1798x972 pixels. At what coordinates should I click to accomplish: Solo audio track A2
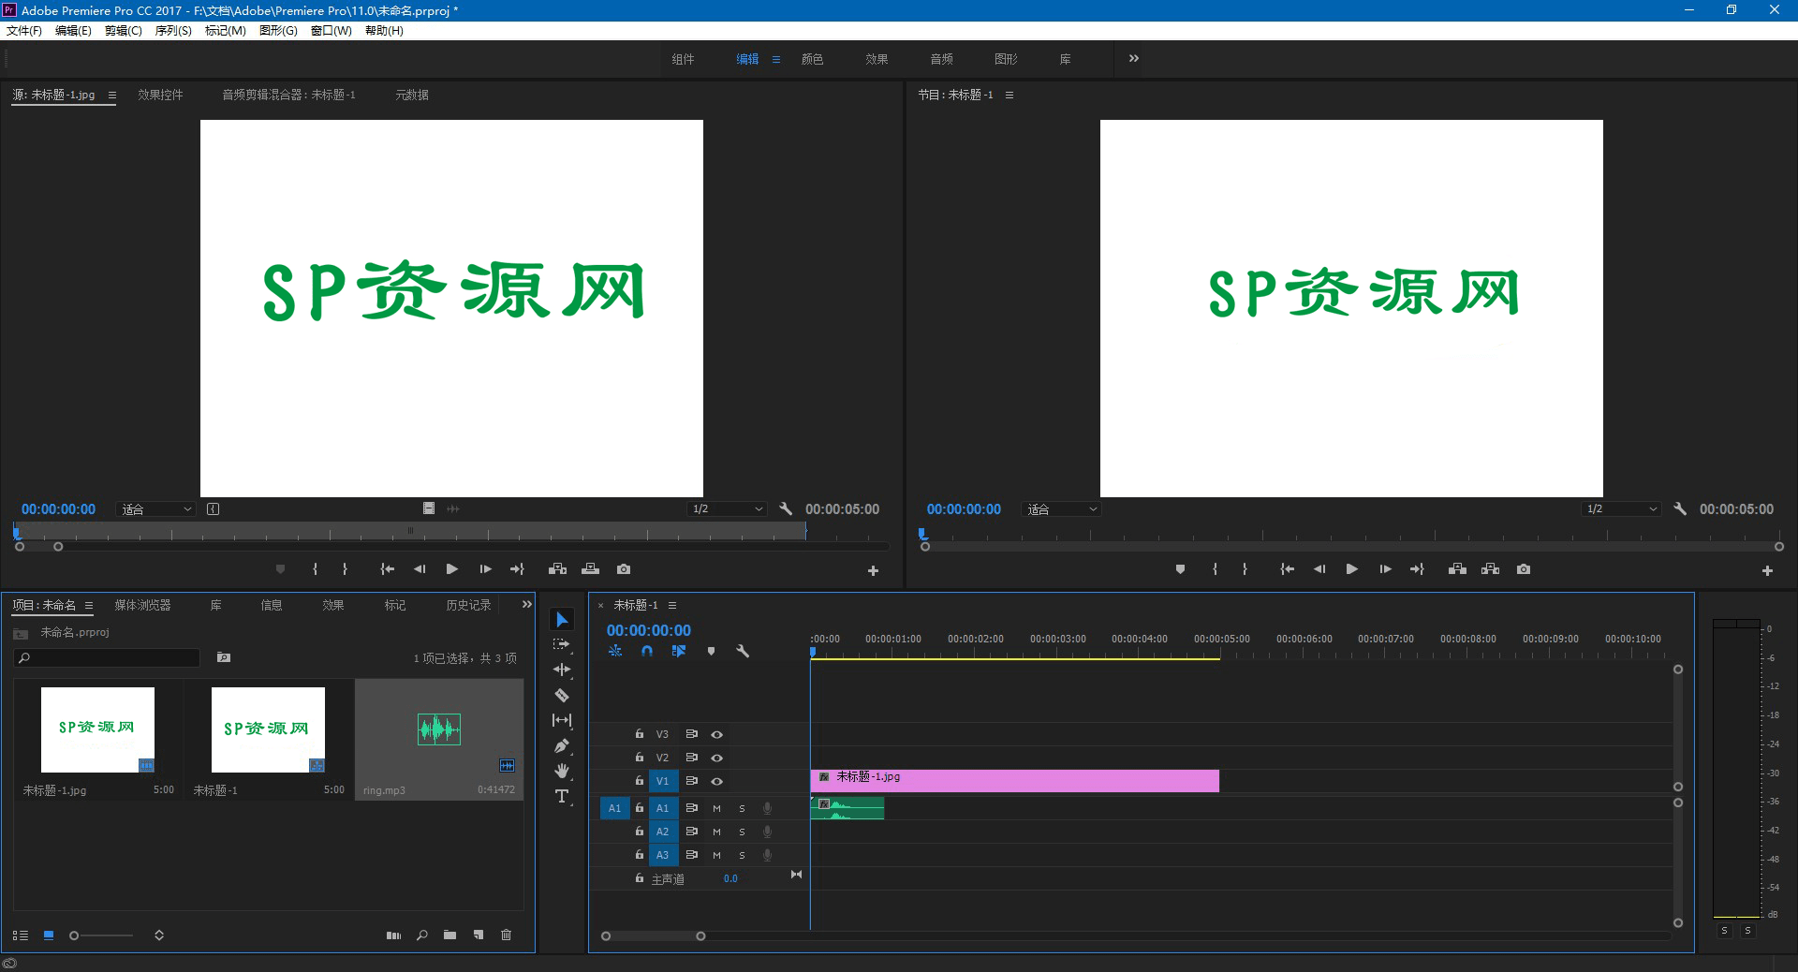click(x=742, y=832)
